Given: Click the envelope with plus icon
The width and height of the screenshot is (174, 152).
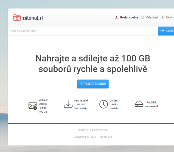Looking at the screenshot, I should pyautogui.click(x=33, y=106).
